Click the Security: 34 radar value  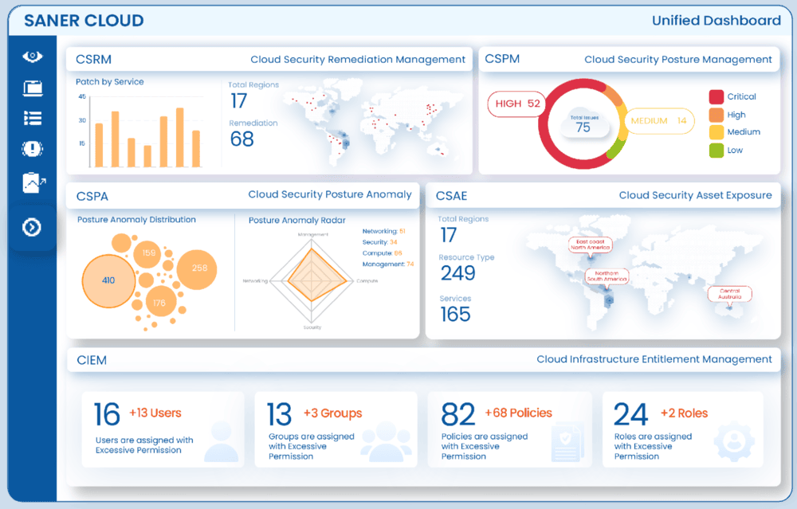[379, 242]
